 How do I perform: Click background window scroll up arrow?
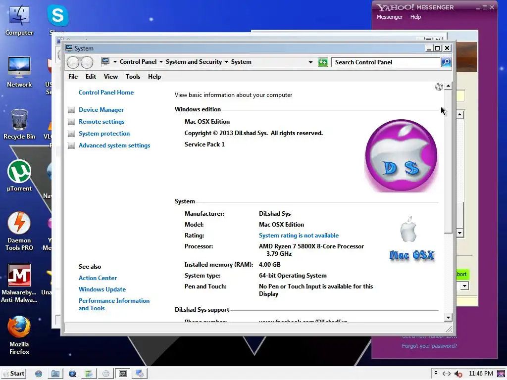point(460,114)
